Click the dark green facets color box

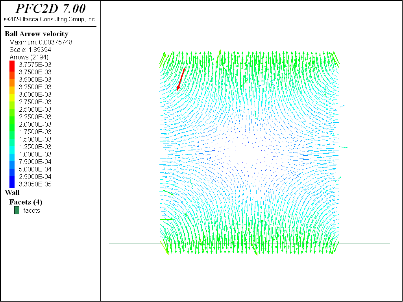pos(17,210)
